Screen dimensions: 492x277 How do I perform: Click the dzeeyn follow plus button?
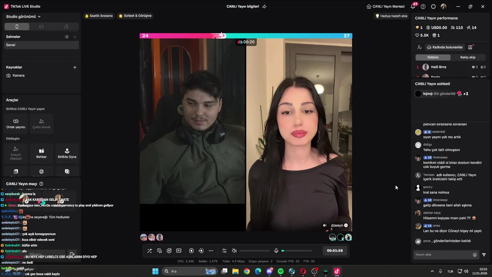[346, 225]
